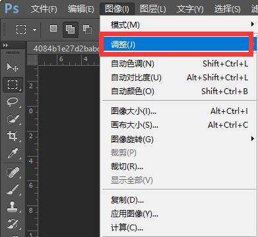Choose 计算(C)... menu item

tap(179, 228)
